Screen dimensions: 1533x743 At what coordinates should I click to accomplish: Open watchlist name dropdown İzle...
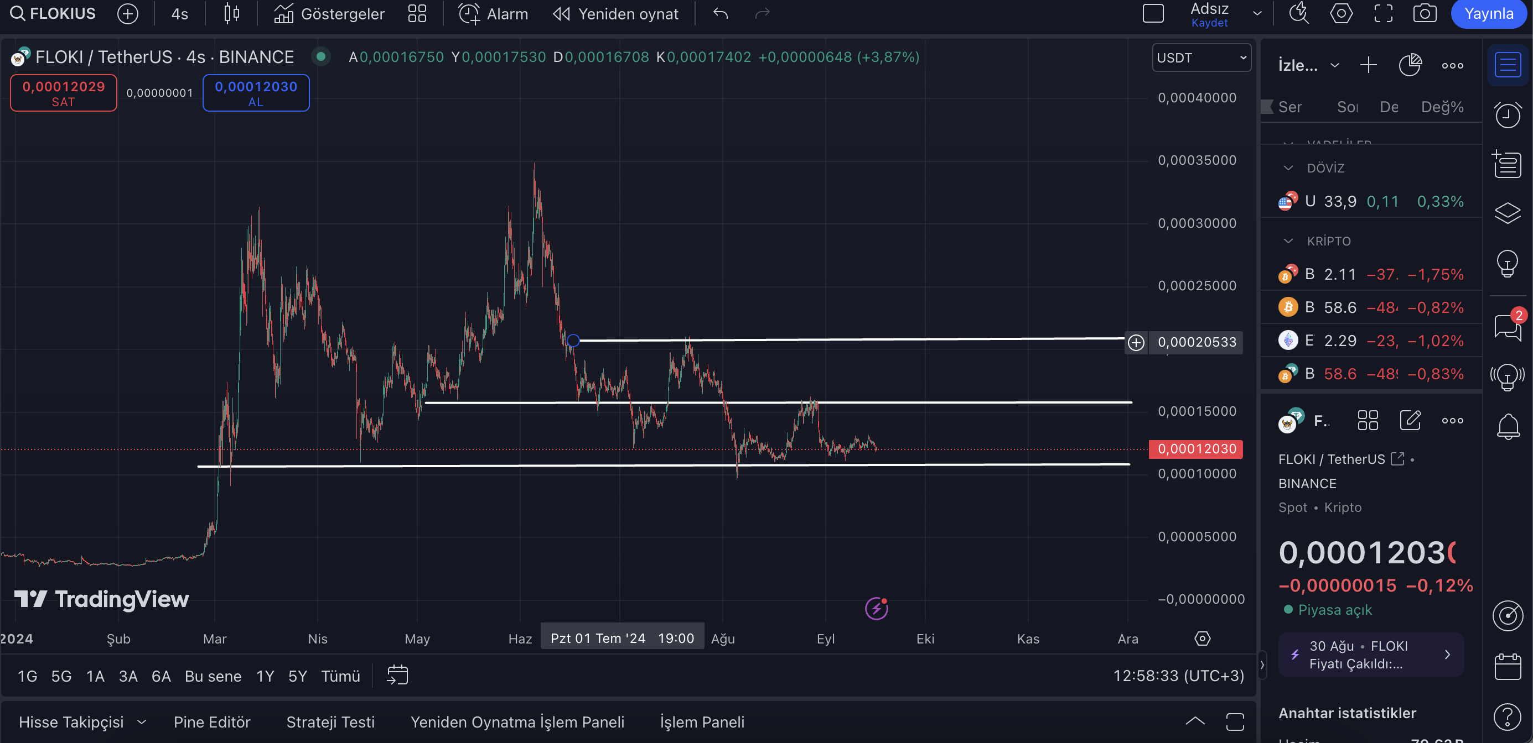(1309, 65)
